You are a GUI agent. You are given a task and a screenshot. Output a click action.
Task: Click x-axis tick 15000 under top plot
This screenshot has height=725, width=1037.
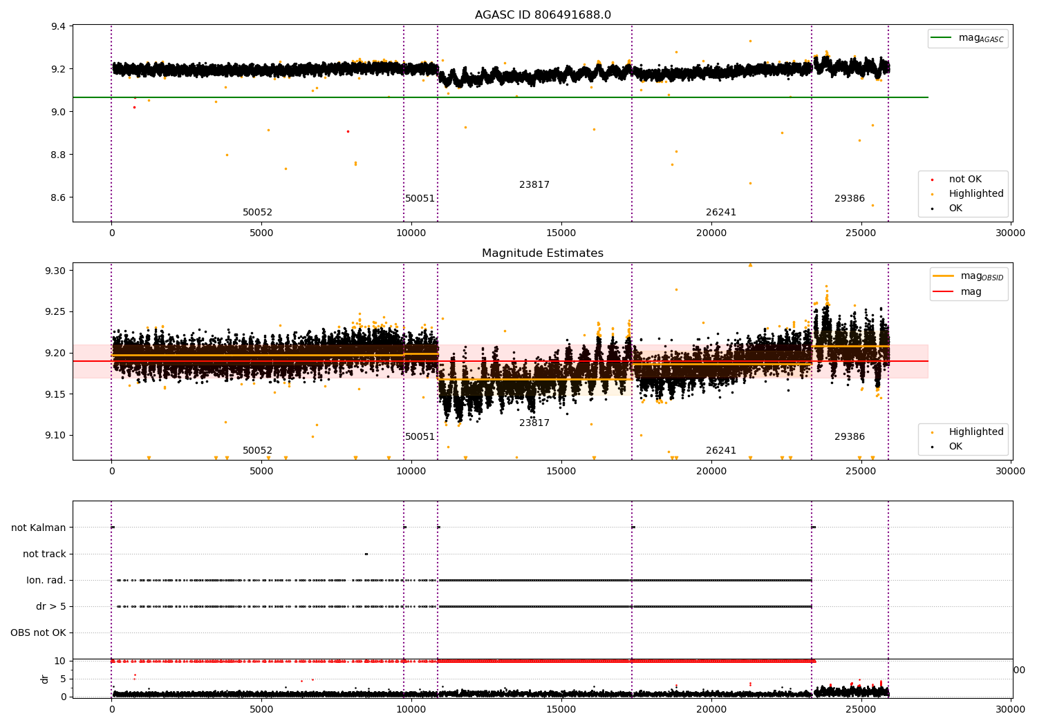(561, 233)
